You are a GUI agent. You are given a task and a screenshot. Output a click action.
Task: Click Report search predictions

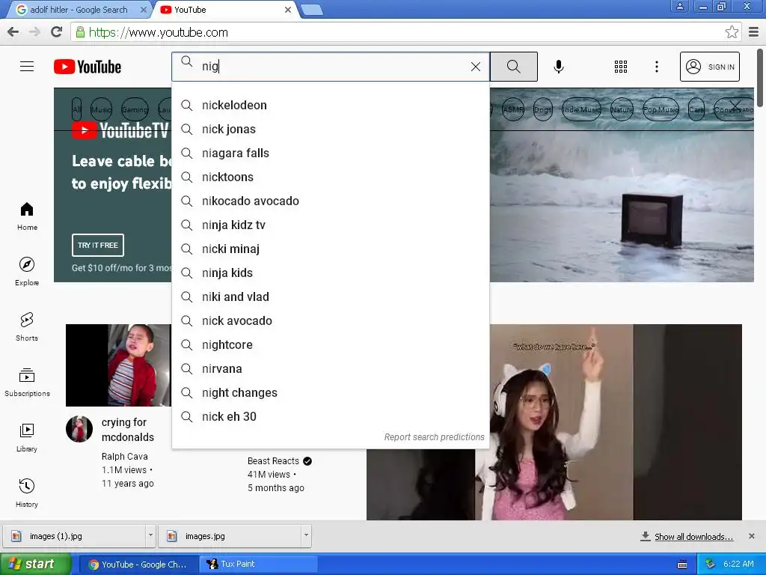tap(434, 437)
